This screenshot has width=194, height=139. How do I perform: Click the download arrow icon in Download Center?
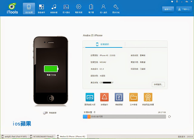coord(179,9)
